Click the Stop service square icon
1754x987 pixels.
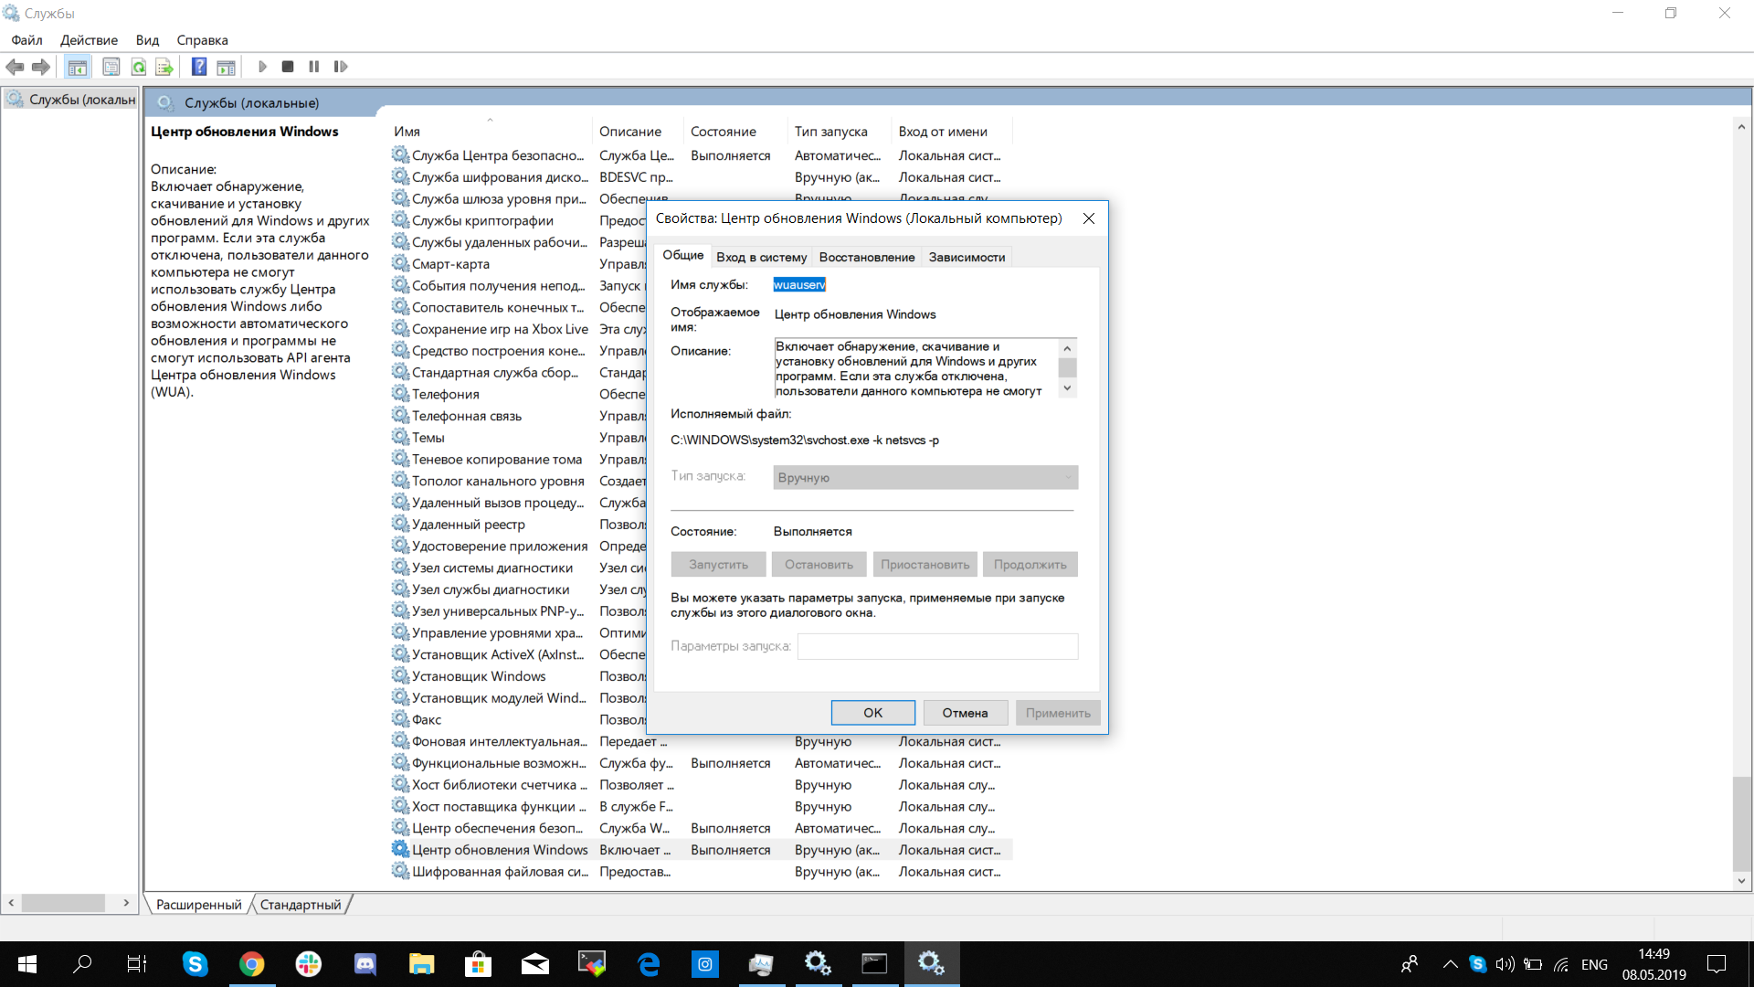pos(288,67)
